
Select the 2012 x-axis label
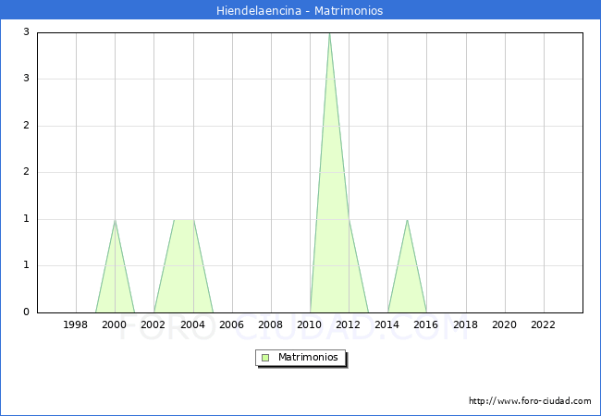[348, 324]
